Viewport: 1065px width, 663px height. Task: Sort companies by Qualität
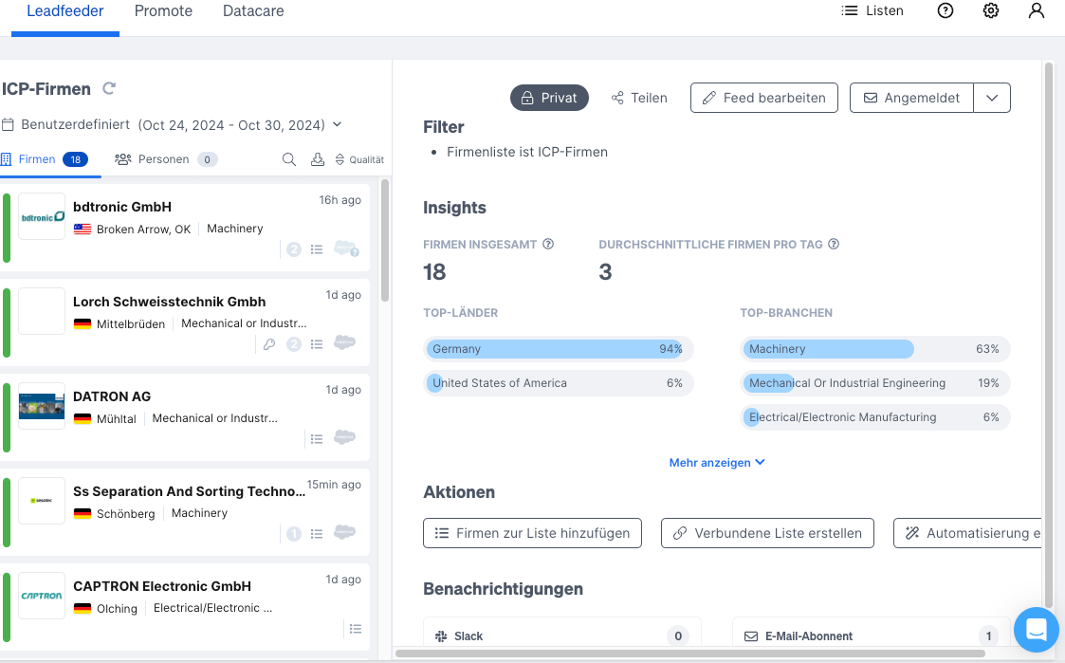(x=360, y=159)
